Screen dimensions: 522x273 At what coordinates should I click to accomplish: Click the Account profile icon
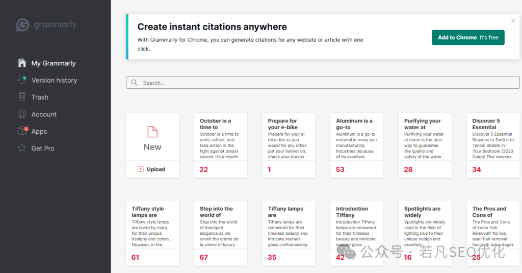tap(22, 114)
